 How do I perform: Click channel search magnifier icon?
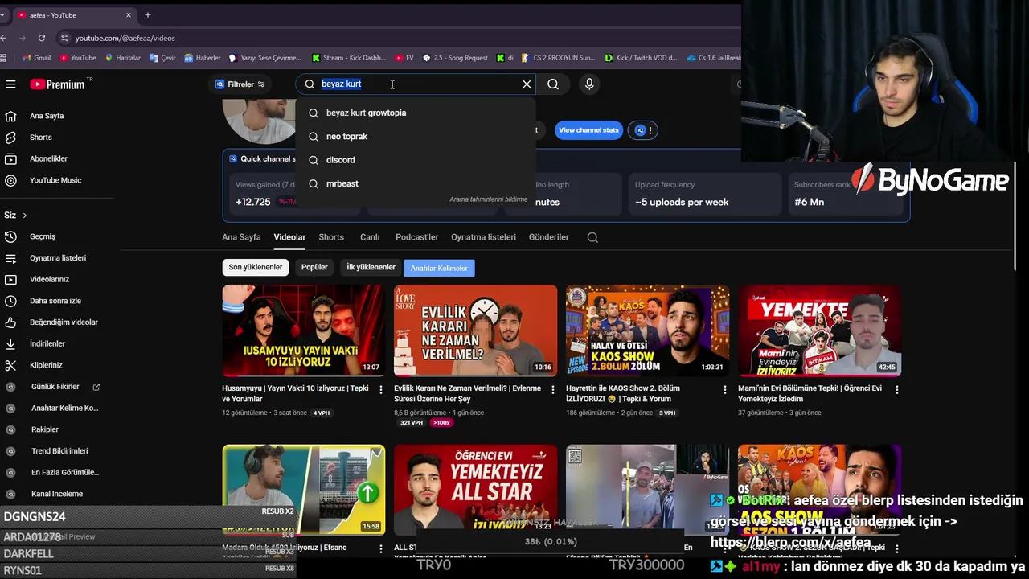592,237
